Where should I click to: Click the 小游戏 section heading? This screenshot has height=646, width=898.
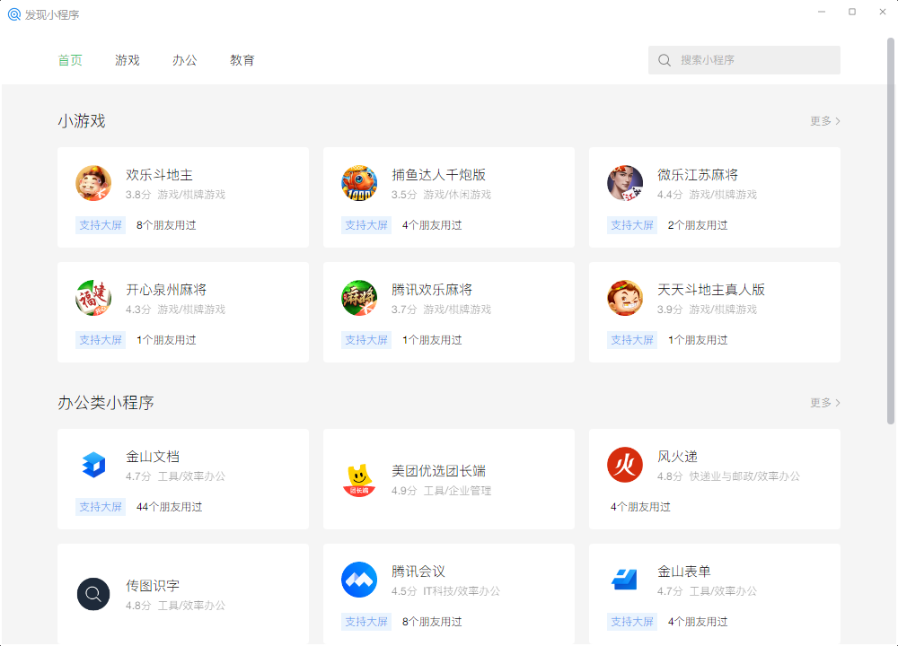(82, 121)
